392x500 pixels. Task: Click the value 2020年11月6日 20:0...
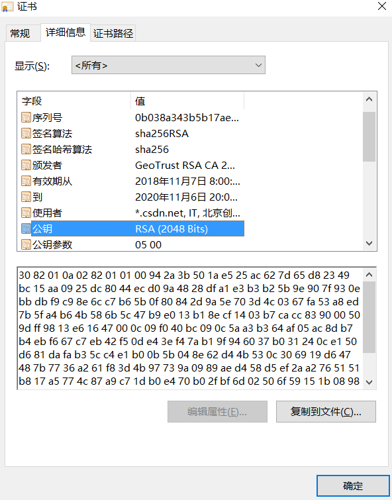186,197
